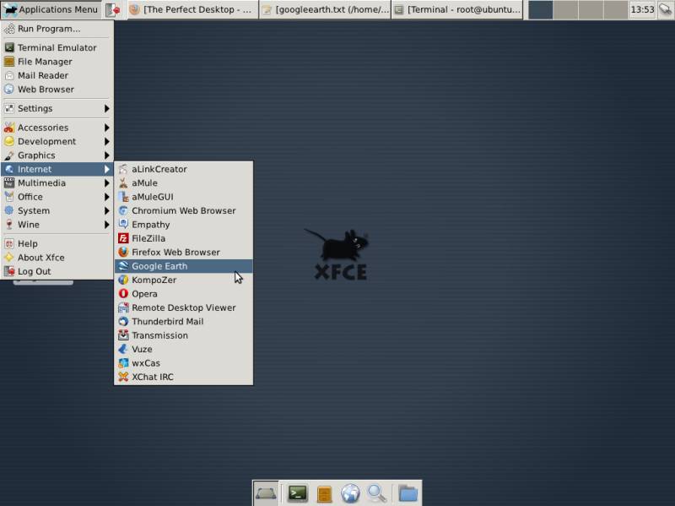The height and width of the screenshot is (506, 675).
Task: Switch to The Perfect Desktop taskbar window
Action: (x=192, y=9)
